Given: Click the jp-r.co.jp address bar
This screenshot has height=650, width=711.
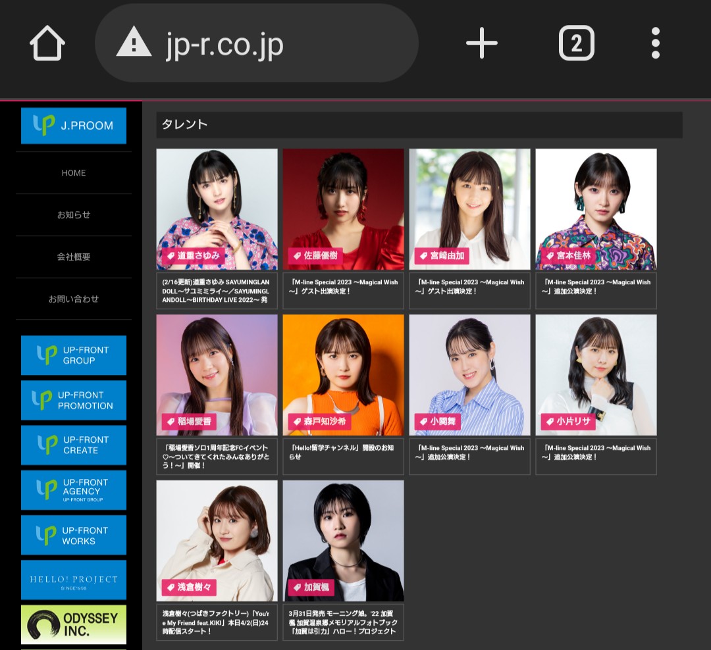Looking at the screenshot, I should coord(256,43).
